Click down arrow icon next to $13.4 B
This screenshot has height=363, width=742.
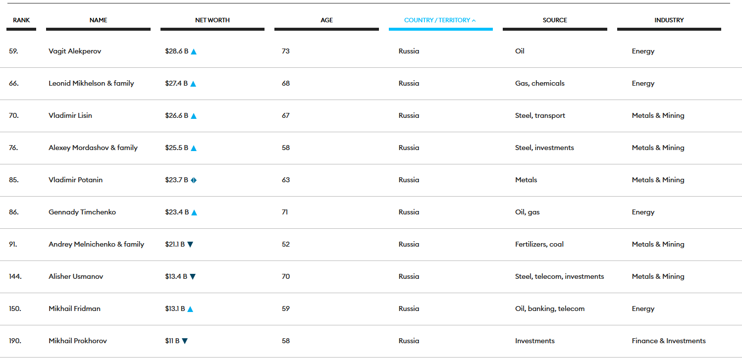tap(193, 276)
